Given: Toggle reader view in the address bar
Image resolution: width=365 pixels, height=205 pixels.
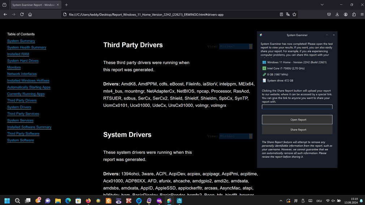Looking at the screenshot, I should 281,14.
